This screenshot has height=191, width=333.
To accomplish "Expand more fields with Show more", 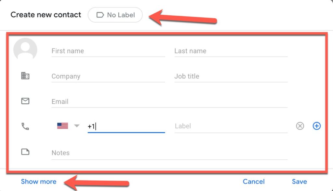I will tap(38, 182).
